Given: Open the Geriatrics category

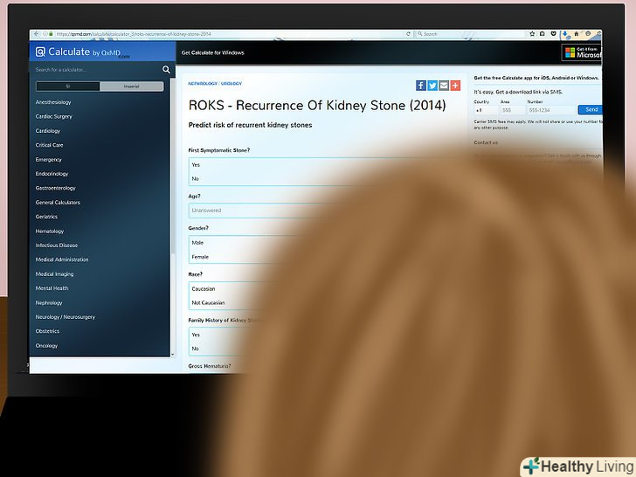Looking at the screenshot, I should click(x=46, y=217).
